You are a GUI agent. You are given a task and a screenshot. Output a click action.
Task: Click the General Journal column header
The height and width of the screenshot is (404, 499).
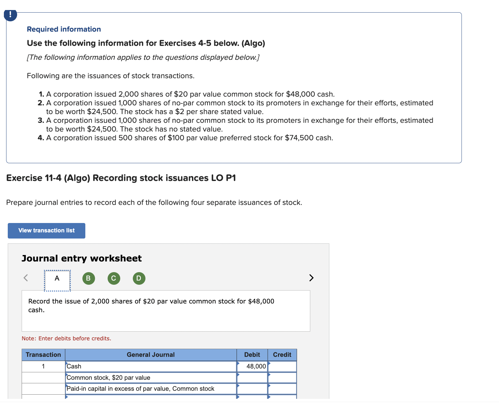151,355
